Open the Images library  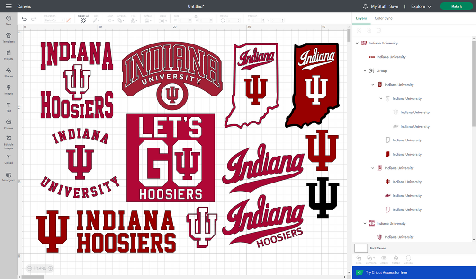9,89
